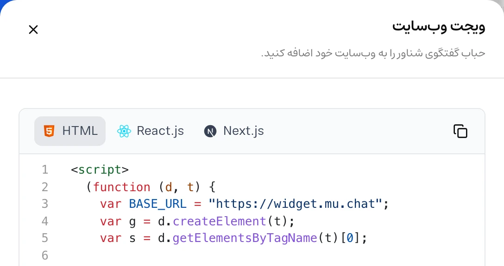Click the React atom icon

click(124, 131)
